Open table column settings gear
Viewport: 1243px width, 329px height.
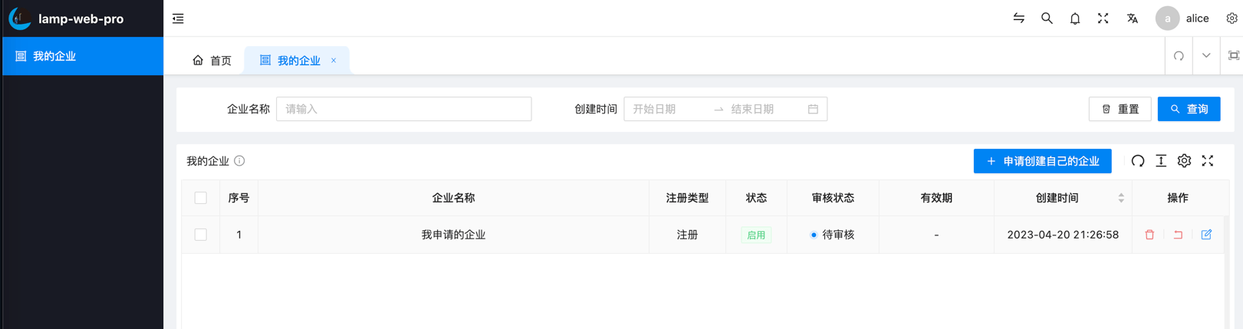[x=1184, y=161]
